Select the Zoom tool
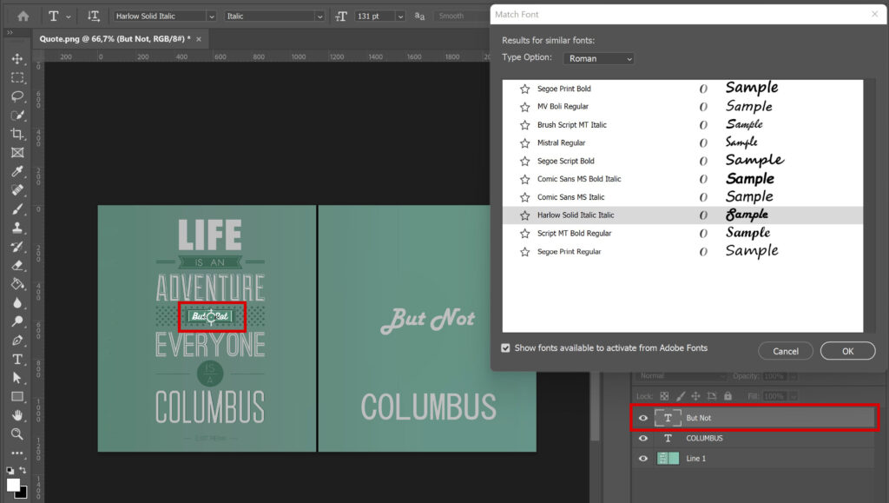Screen dimensions: 889x503 pos(17,434)
